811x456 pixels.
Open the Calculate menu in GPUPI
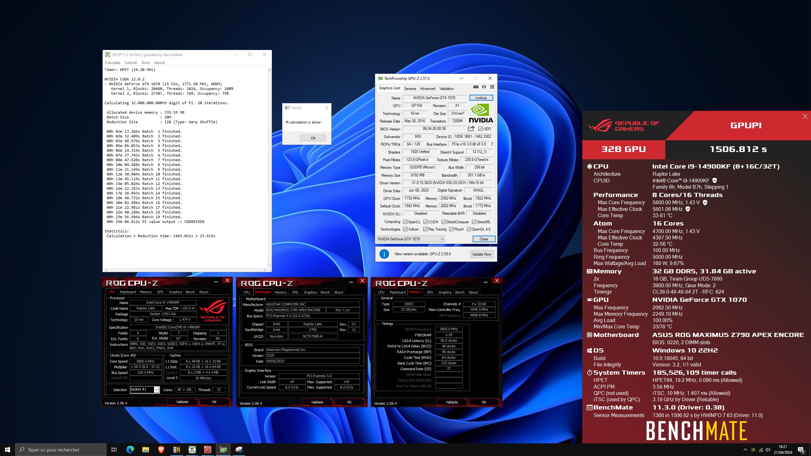tap(112, 63)
